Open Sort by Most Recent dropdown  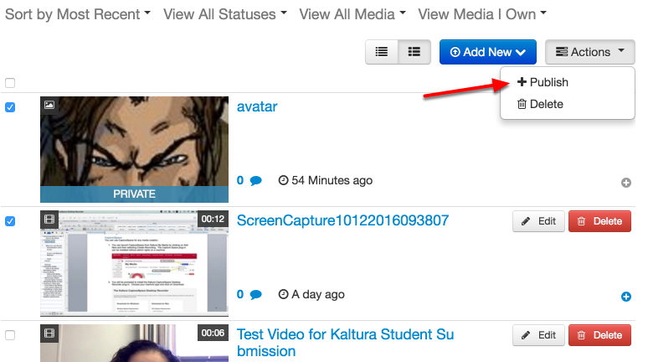tap(78, 14)
